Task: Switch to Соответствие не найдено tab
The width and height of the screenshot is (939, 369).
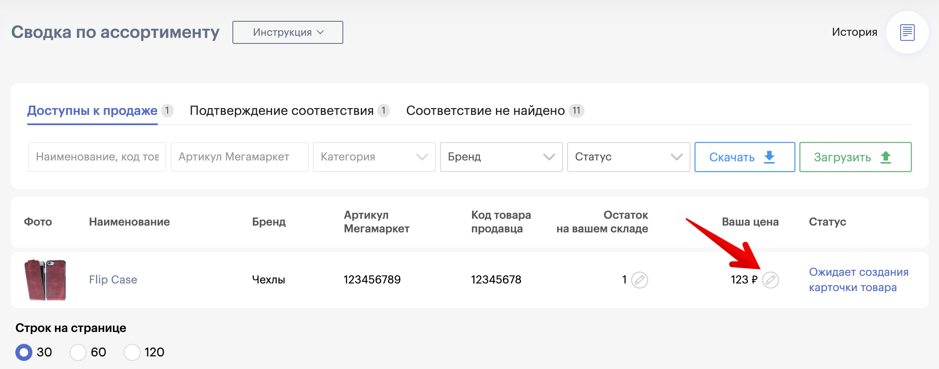Action: pos(485,111)
